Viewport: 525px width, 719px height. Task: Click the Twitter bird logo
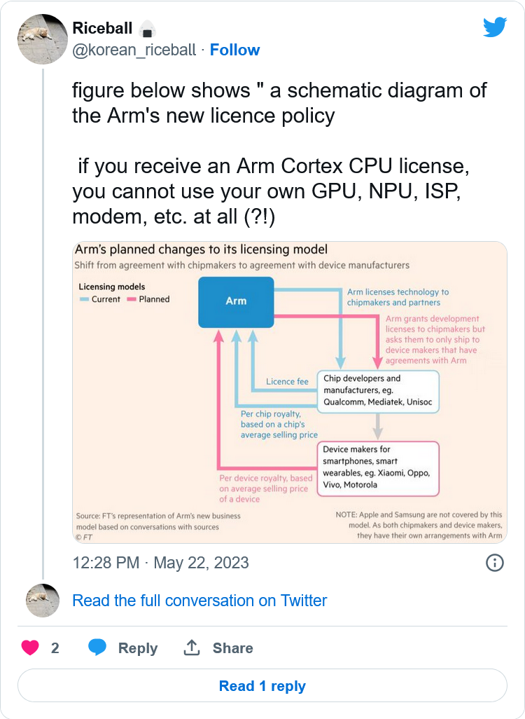tap(494, 27)
